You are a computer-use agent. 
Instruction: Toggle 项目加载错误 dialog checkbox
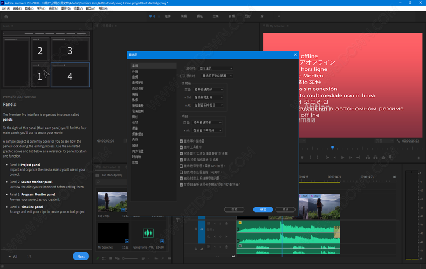pyautogui.click(x=181, y=160)
